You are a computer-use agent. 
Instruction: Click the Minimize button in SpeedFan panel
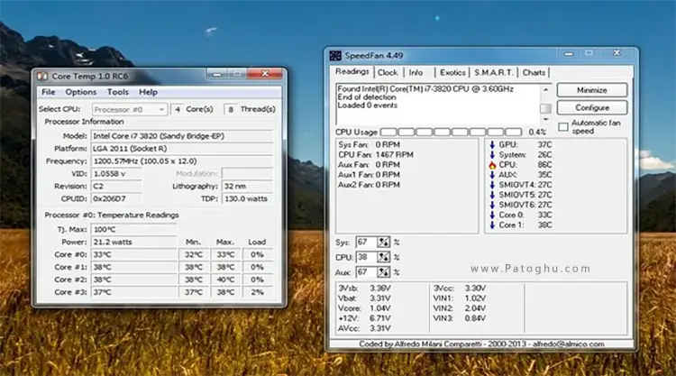point(592,90)
